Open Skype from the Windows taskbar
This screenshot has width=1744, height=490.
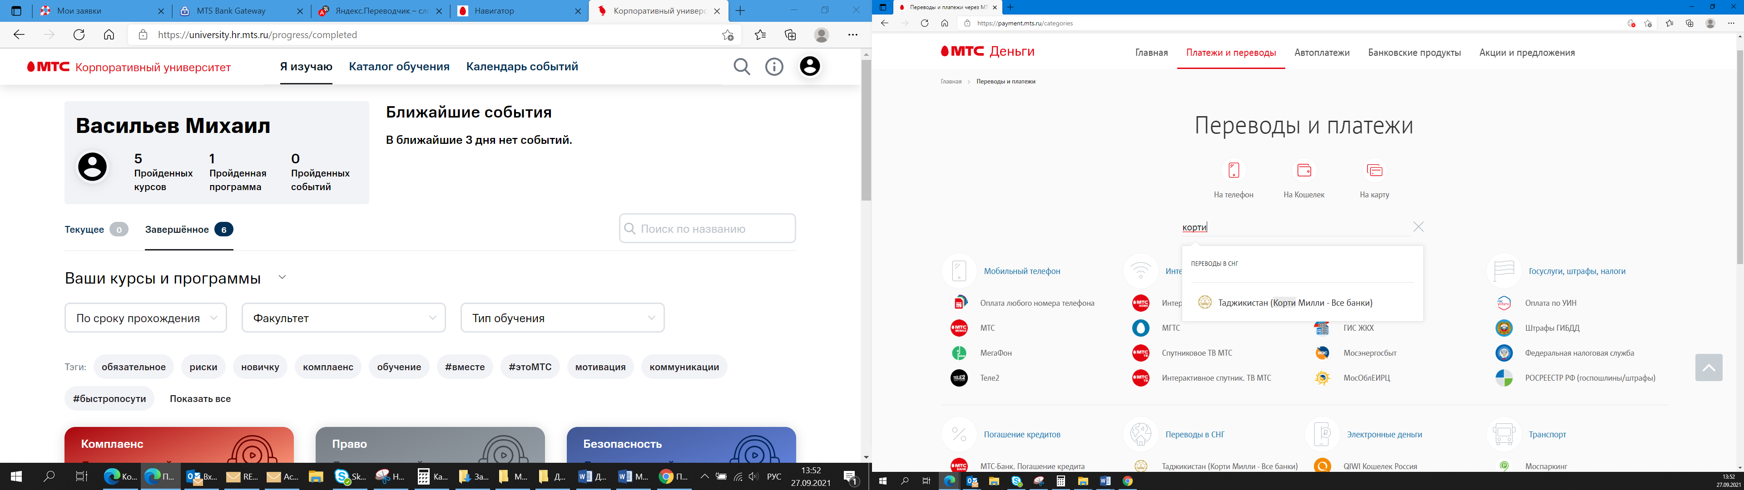click(x=342, y=476)
